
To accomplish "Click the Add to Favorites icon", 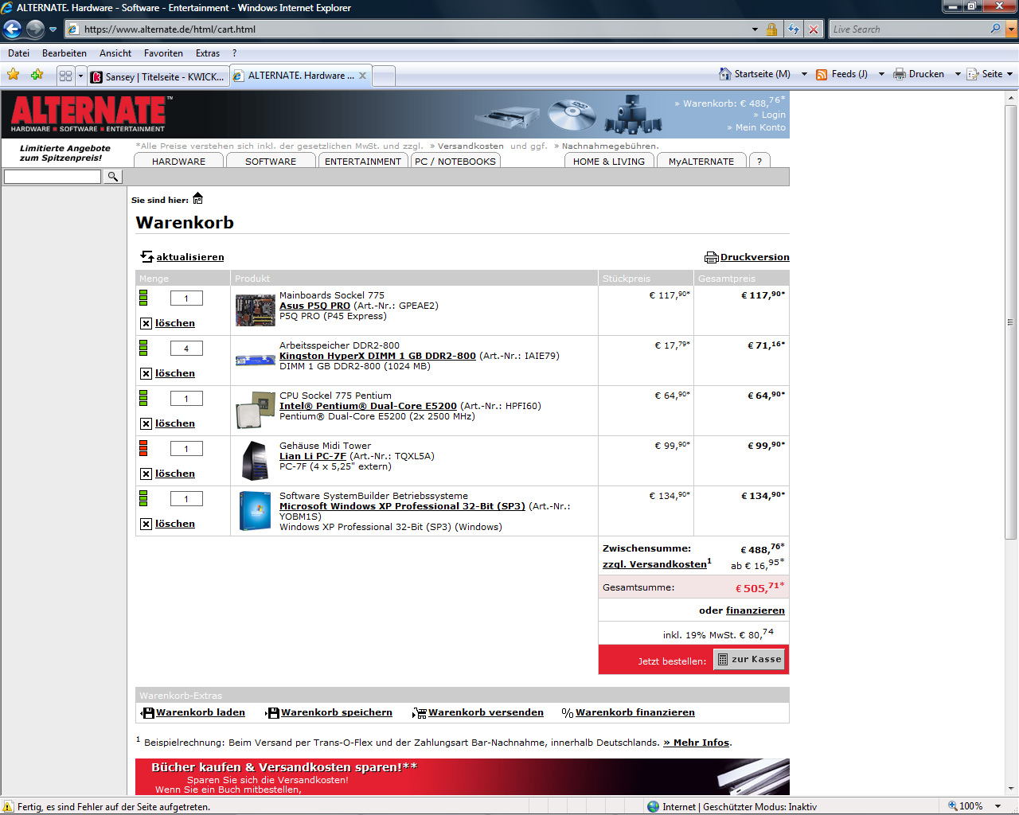I will (37, 75).
